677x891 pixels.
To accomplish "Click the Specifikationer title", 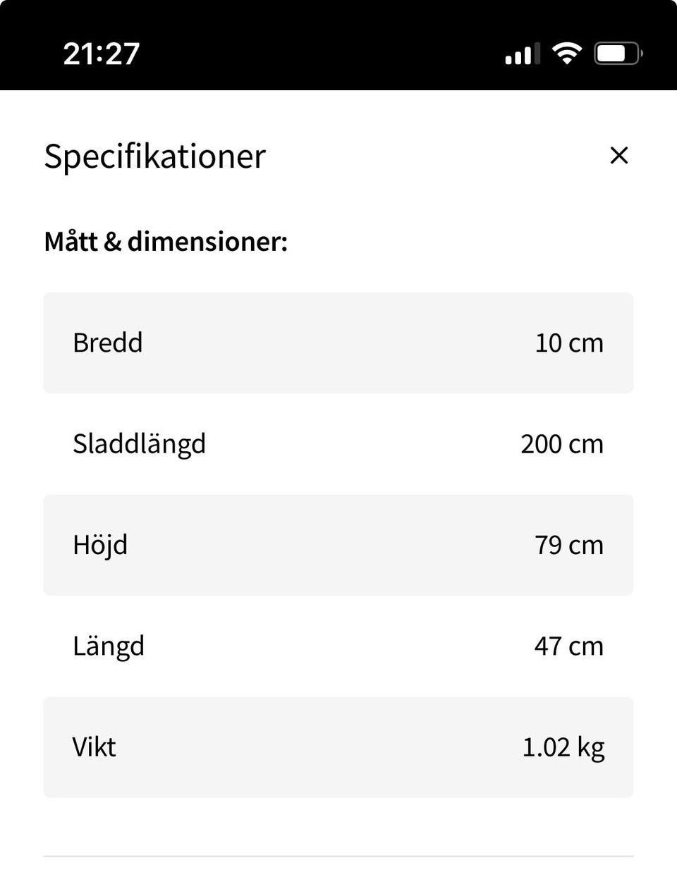I will coord(154,156).
